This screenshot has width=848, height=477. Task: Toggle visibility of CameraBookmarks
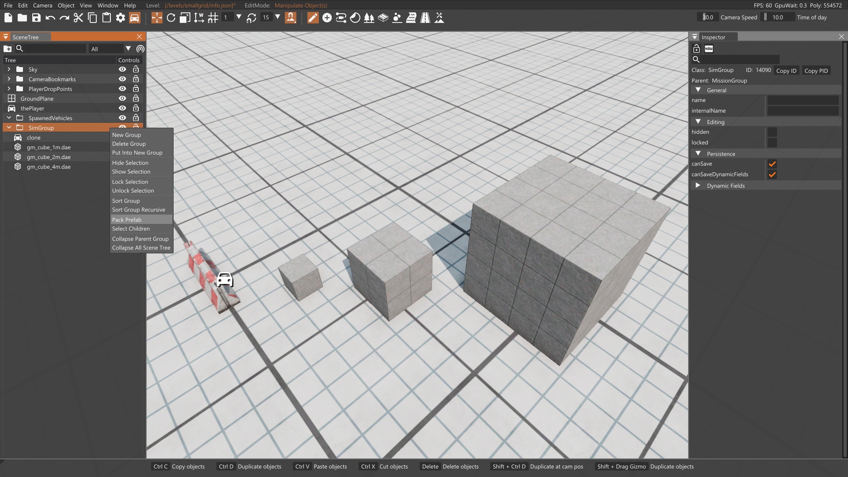[x=122, y=79]
